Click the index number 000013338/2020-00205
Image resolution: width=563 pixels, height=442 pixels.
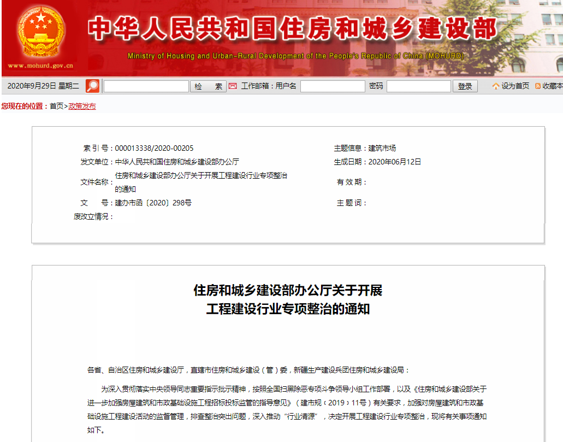(x=154, y=148)
